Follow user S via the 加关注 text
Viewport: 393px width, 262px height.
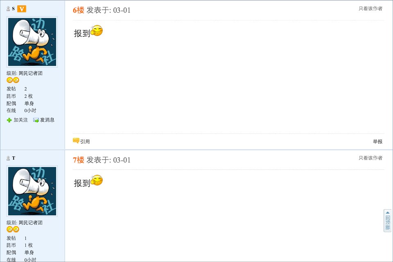click(21, 120)
